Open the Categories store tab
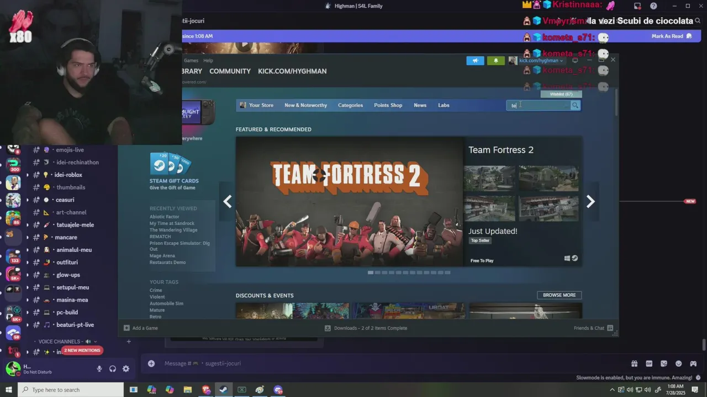This screenshot has height=397, width=707. [x=350, y=105]
